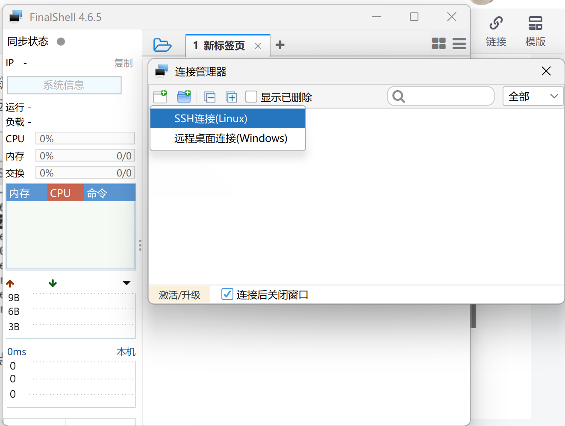Image resolution: width=565 pixels, height=426 pixels.
Task: Click the new connection icon in 连接管理器
Action: [x=160, y=97]
